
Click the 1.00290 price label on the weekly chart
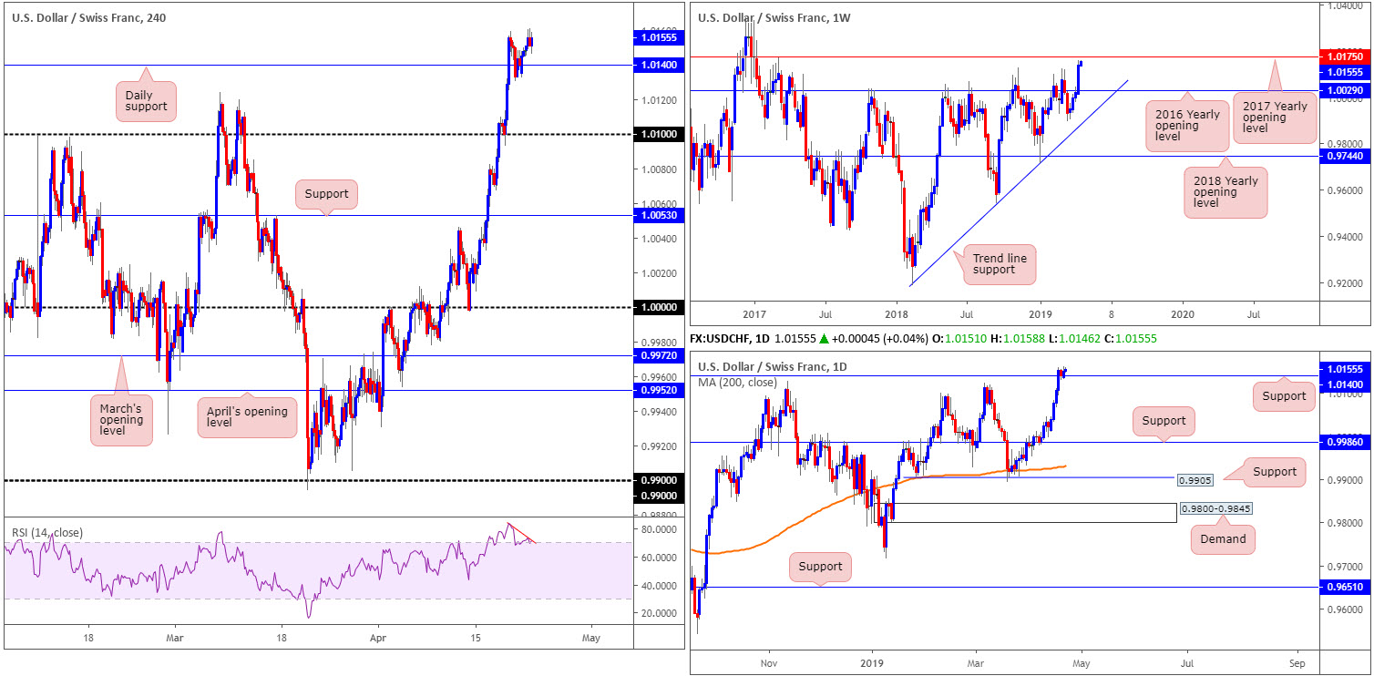coord(1347,90)
